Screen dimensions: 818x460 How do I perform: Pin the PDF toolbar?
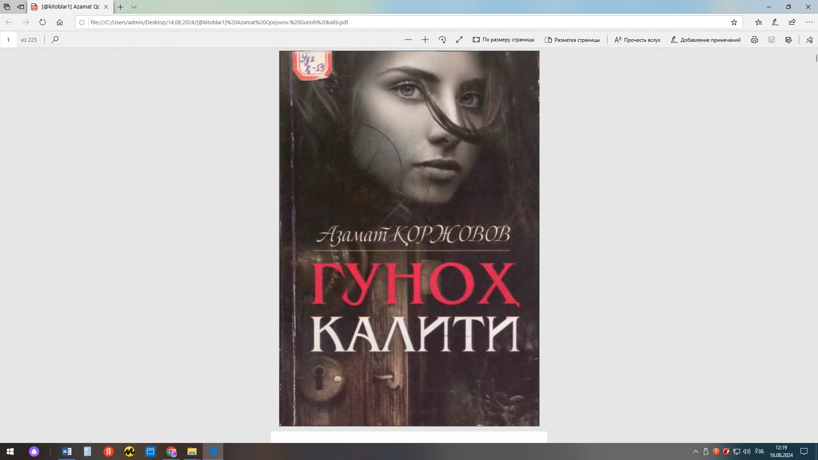click(x=809, y=40)
